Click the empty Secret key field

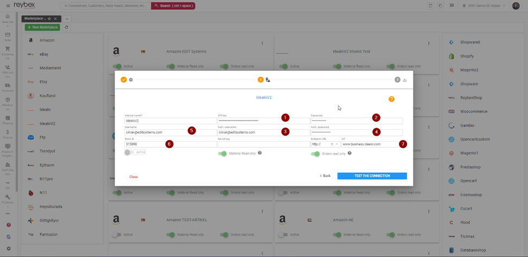click(x=263, y=144)
